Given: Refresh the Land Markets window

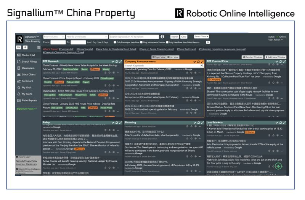Looking at the screenshot, I should [281, 123].
